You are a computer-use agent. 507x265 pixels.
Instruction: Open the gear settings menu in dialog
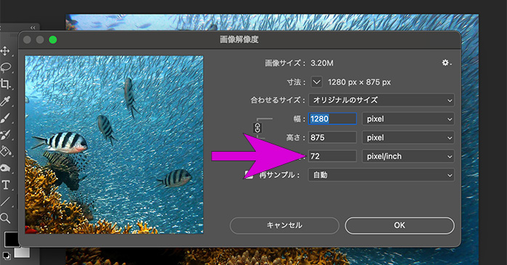(447, 62)
